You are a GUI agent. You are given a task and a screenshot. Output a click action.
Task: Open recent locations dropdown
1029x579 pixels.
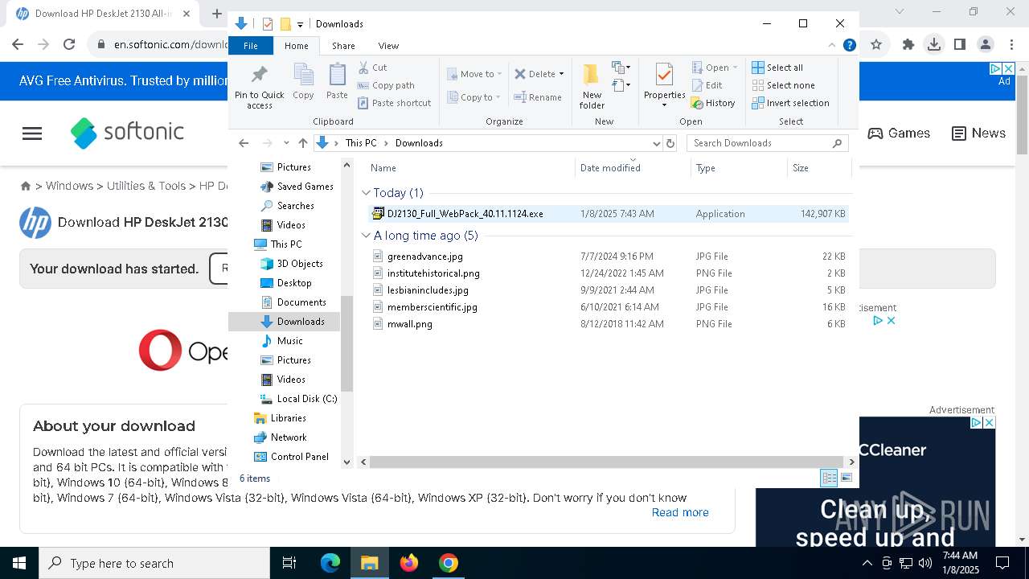point(286,143)
